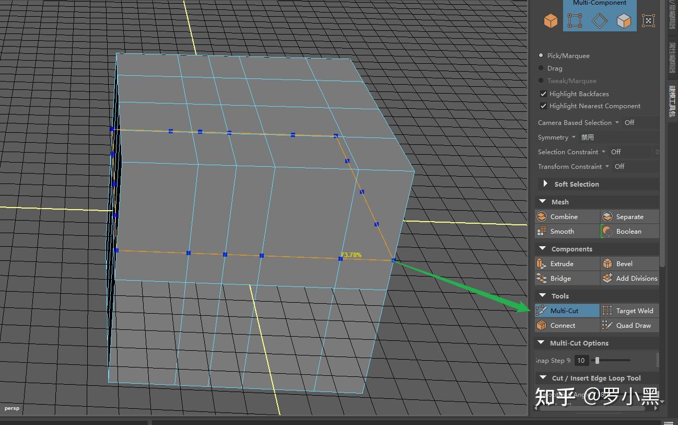Switch to Edge selection mode icon
This screenshot has height=425, width=678.
[x=599, y=21]
